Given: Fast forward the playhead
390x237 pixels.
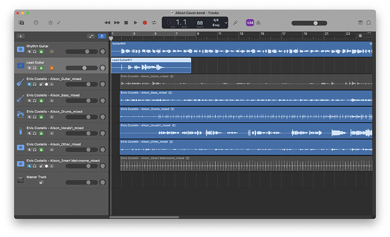Looking at the screenshot, I should tap(117, 23).
